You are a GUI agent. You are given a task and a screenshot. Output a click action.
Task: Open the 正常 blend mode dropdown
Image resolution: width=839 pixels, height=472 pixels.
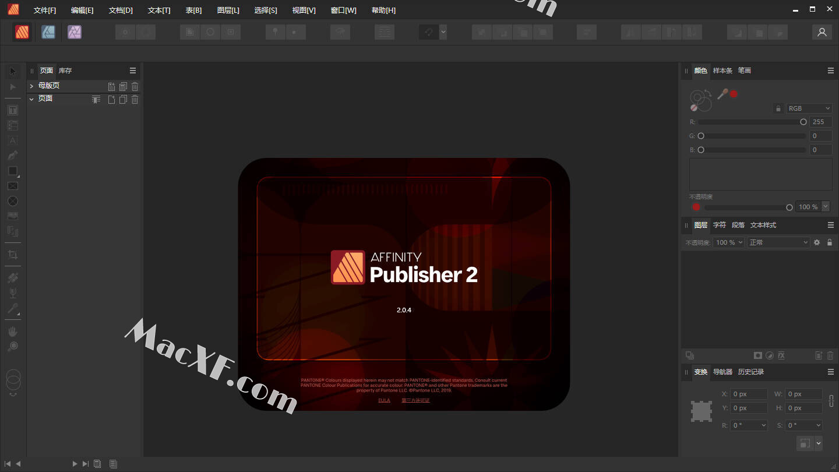pyautogui.click(x=778, y=242)
